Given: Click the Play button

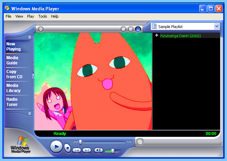Looking at the screenshot, I should pos(56,147).
